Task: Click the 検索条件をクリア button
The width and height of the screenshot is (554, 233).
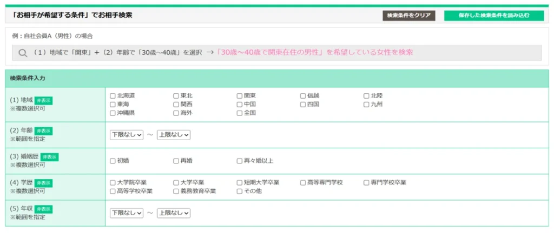Action: [x=409, y=16]
